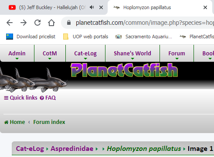The height and width of the screenshot is (157, 214).
Task: View site info via padlock icon
Action: (69, 23)
